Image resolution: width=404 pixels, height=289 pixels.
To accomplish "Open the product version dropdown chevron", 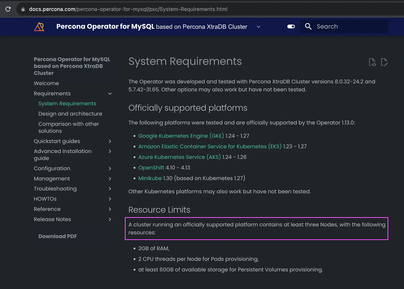I will [x=259, y=27].
